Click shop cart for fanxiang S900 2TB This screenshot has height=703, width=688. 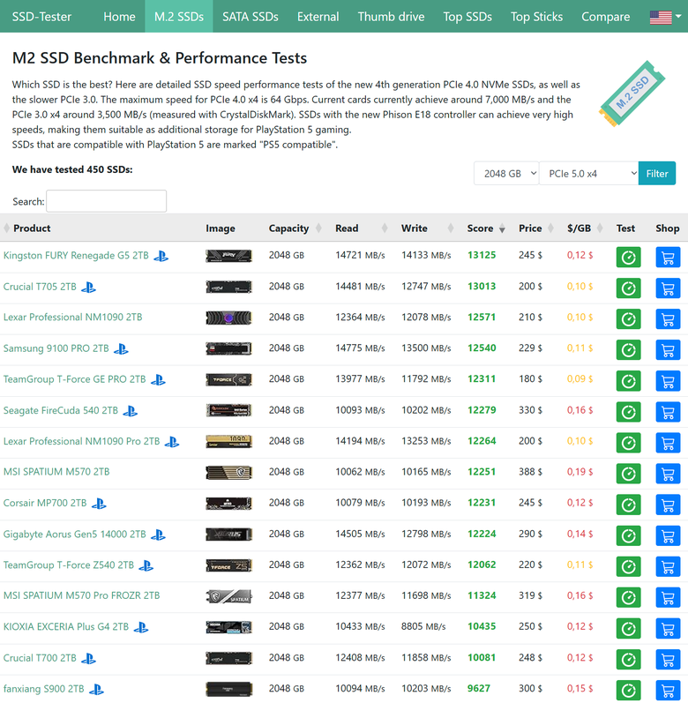668,691
